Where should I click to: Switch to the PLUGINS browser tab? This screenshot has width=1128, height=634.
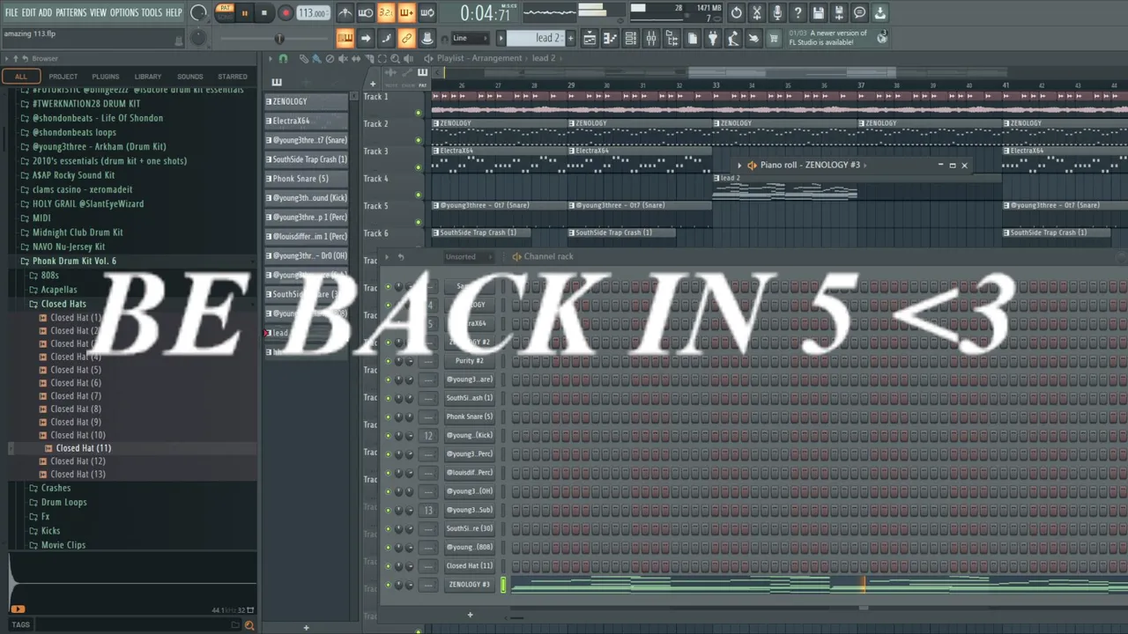105,77
